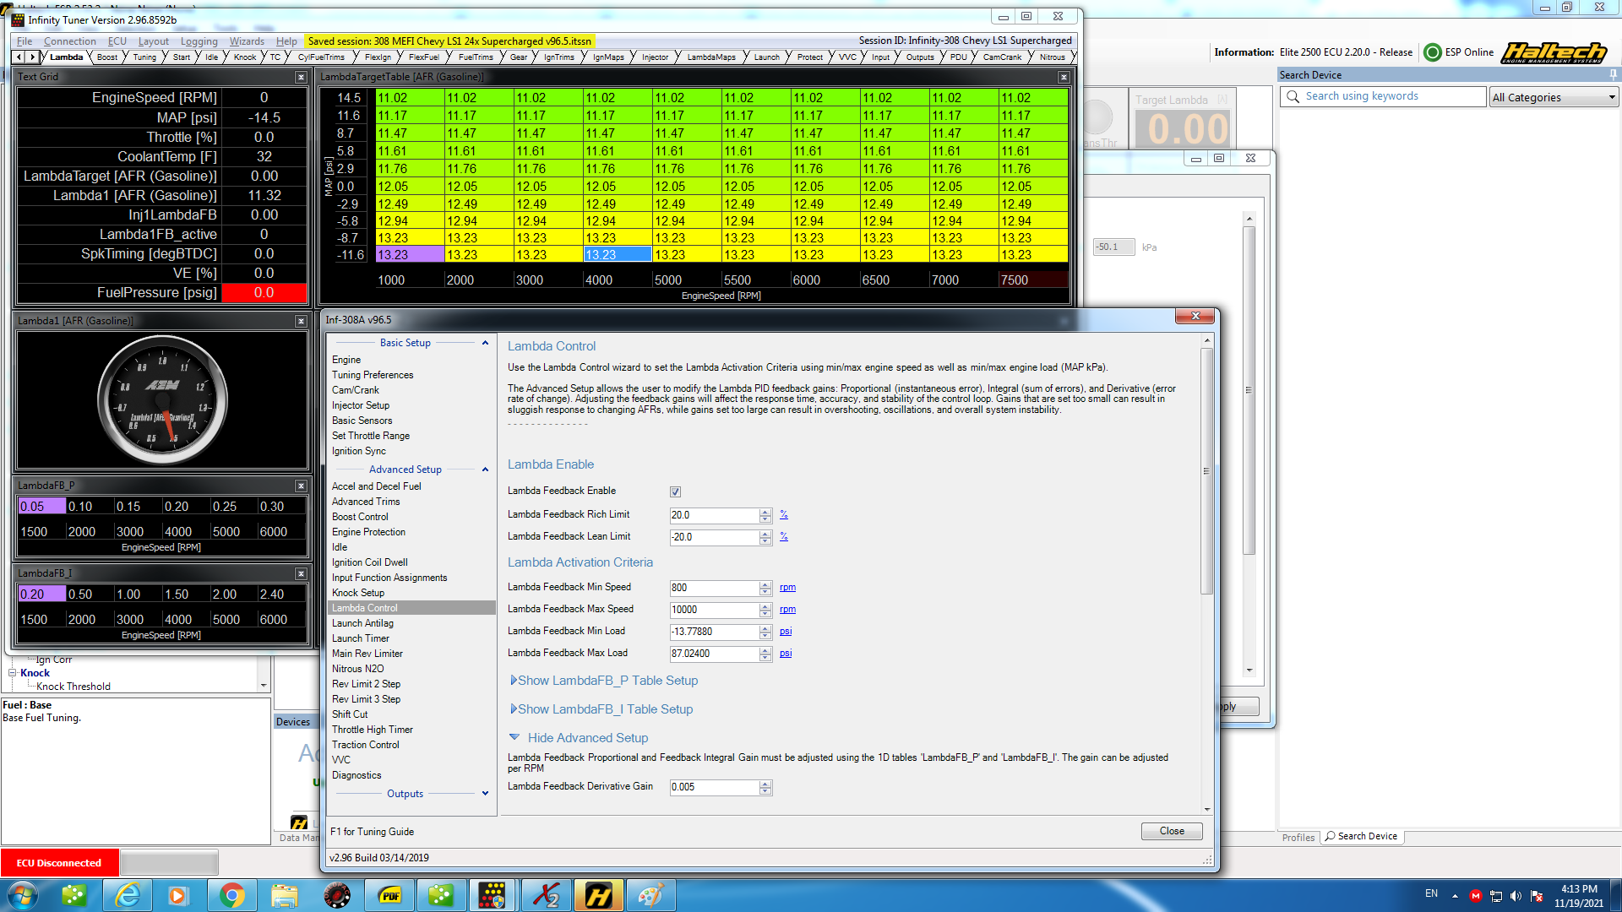Switch to the Boost tab
1622x912 pixels.
tap(107, 57)
